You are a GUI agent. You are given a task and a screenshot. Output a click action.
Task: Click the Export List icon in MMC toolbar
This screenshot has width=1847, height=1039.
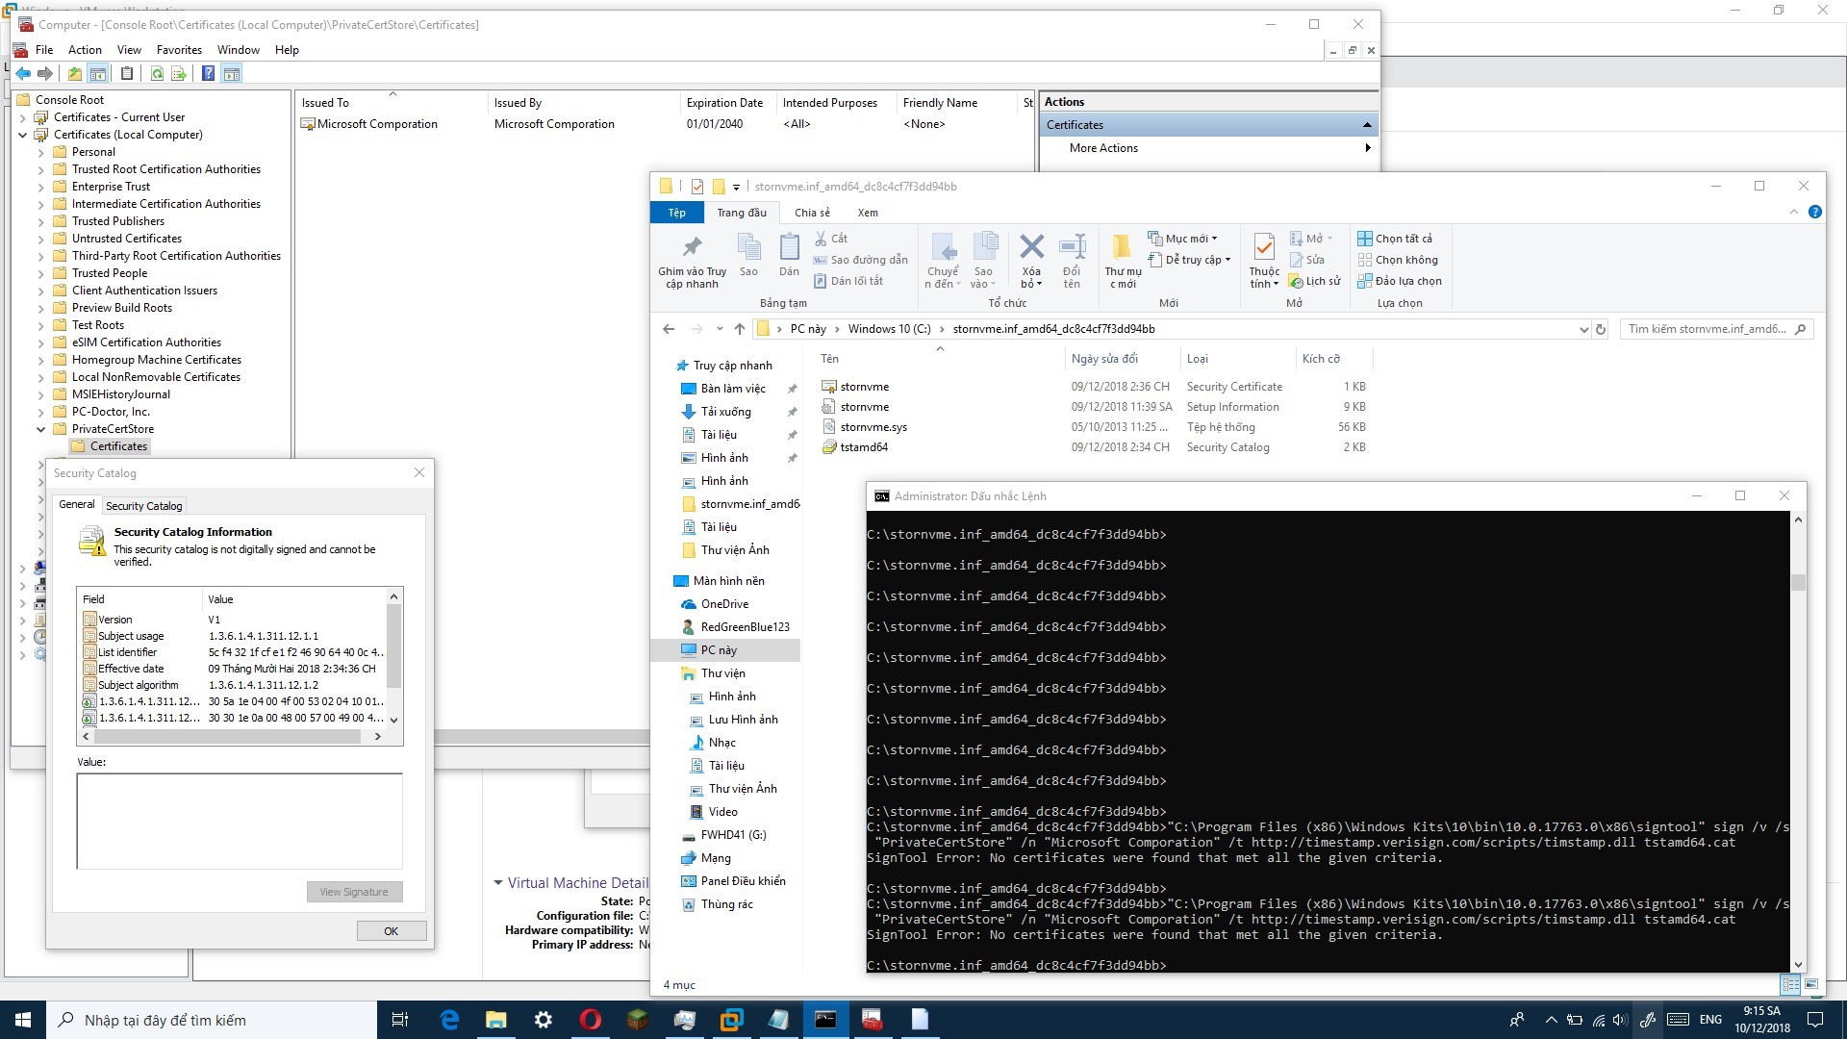pyautogui.click(x=178, y=74)
